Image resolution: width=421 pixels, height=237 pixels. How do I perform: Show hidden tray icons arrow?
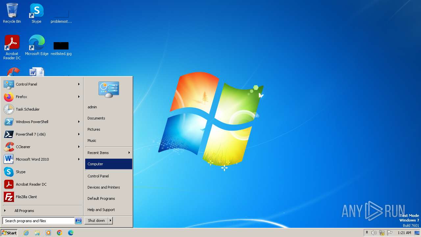point(367,232)
